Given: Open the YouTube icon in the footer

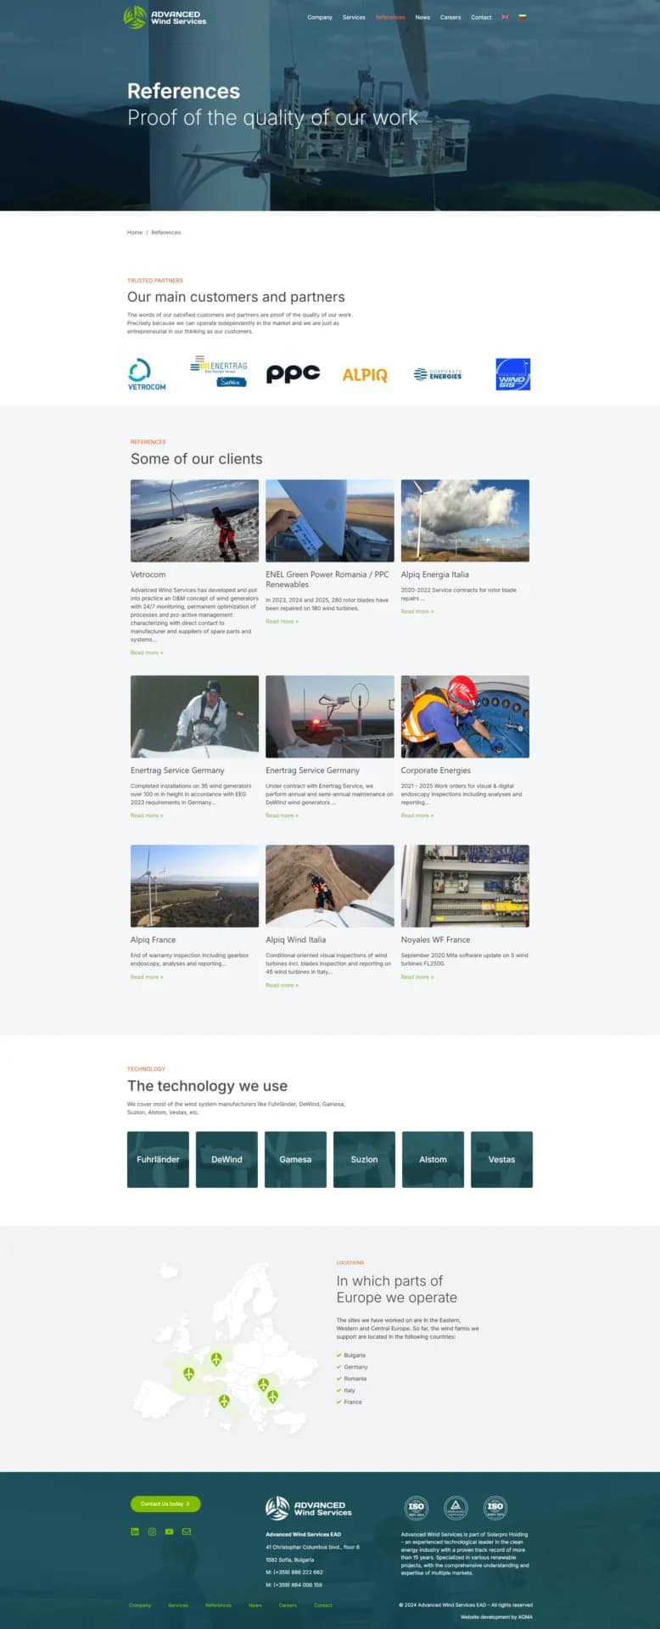Looking at the screenshot, I should click(x=169, y=1531).
